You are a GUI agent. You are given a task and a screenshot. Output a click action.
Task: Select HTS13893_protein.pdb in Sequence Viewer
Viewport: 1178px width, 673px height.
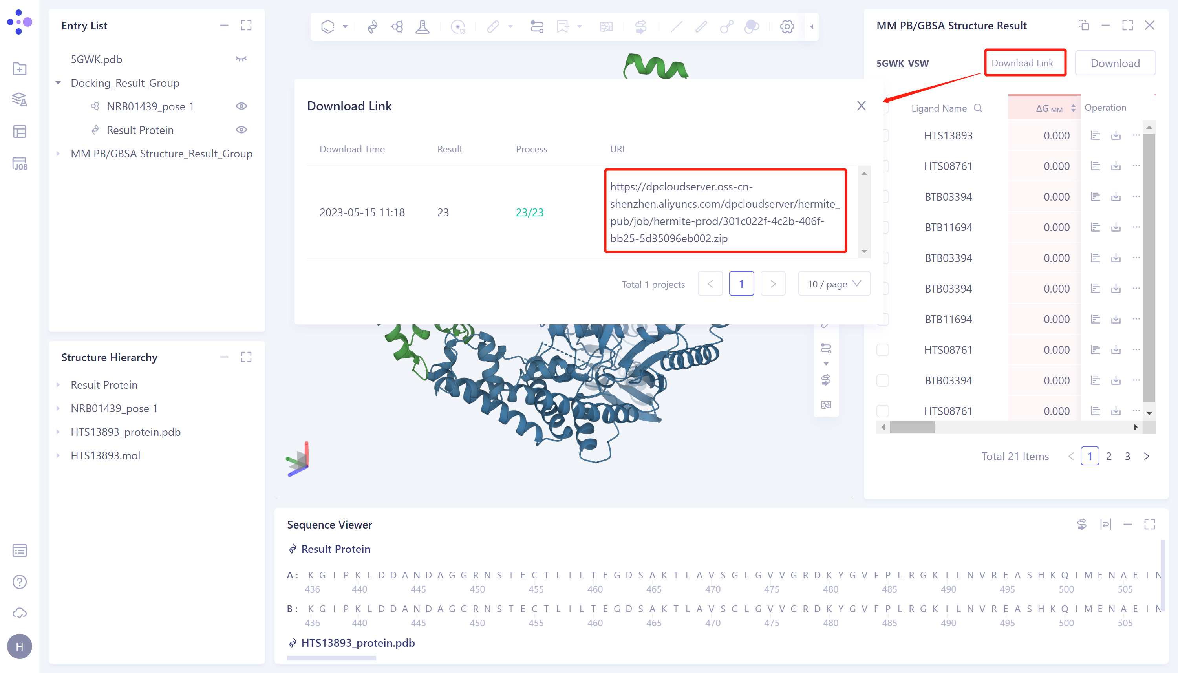[x=358, y=643]
